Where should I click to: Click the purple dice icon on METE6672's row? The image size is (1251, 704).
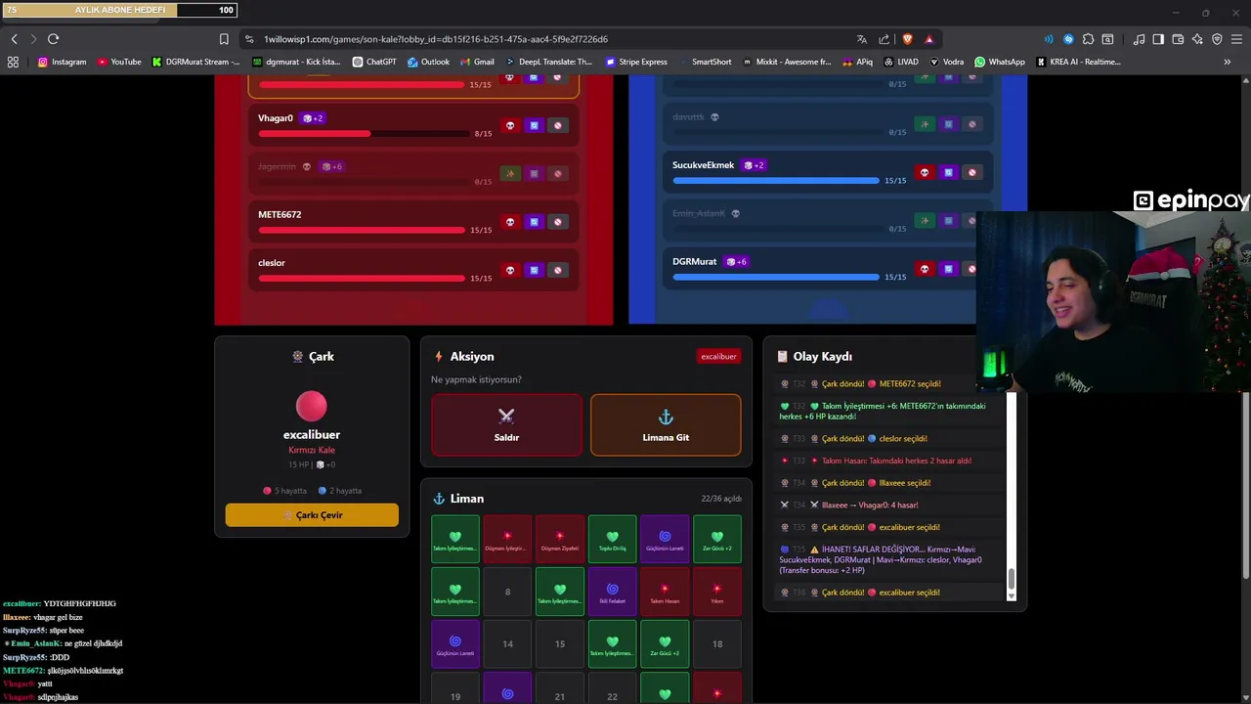coord(534,222)
